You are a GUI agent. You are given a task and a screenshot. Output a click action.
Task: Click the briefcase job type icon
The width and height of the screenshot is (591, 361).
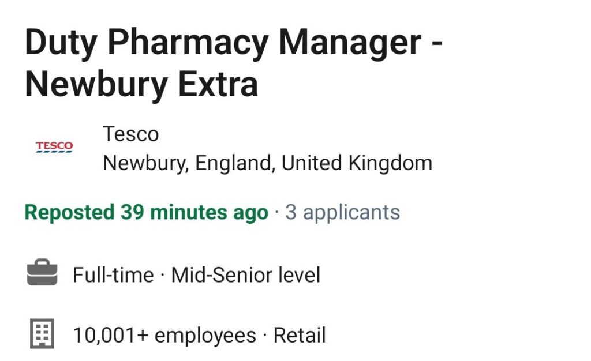[x=42, y=272]
